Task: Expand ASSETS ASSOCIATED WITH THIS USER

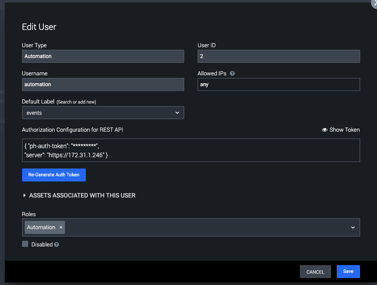Action: (82, 195)
